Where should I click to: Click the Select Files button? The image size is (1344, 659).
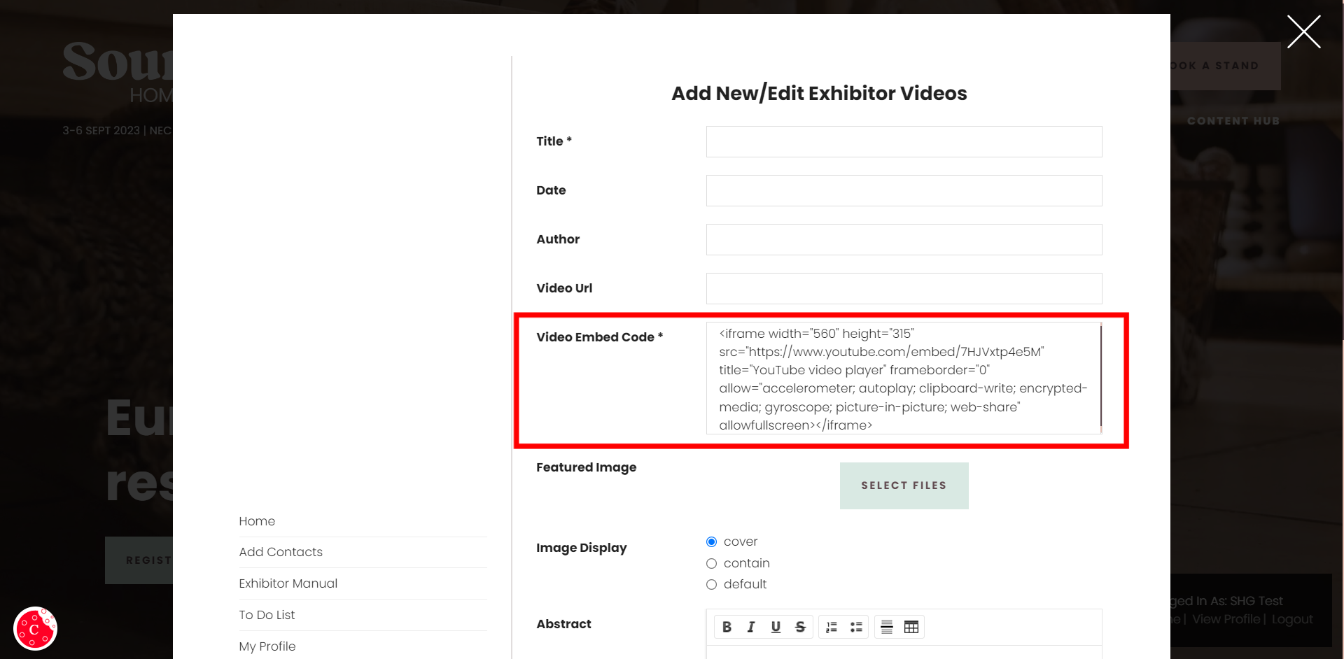tap(904, 486)
